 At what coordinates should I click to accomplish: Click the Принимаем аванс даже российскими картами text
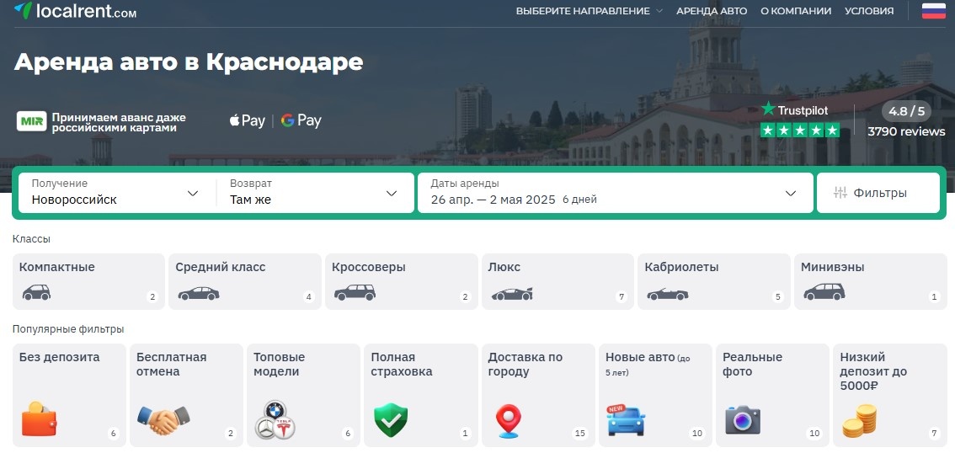coord(119,122)
